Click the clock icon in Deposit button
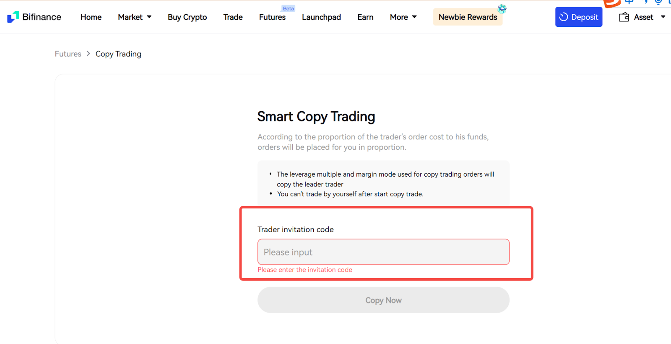 (x=563, y=17)
